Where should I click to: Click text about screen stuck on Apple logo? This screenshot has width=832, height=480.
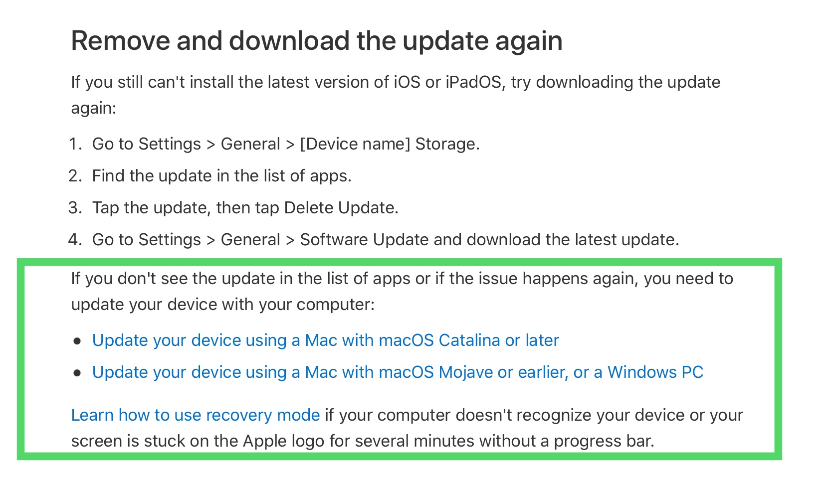(x=363, y=441)
